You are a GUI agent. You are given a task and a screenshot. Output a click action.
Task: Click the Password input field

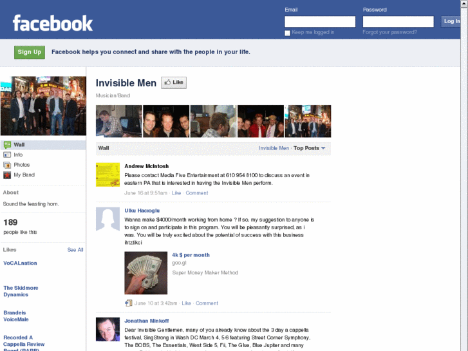(x=398, y=21)
